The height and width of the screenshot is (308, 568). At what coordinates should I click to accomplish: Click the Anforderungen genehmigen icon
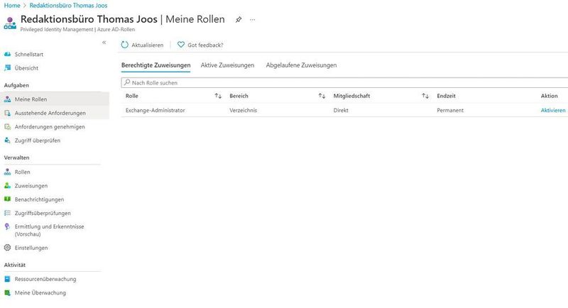(x=7, y=126)
